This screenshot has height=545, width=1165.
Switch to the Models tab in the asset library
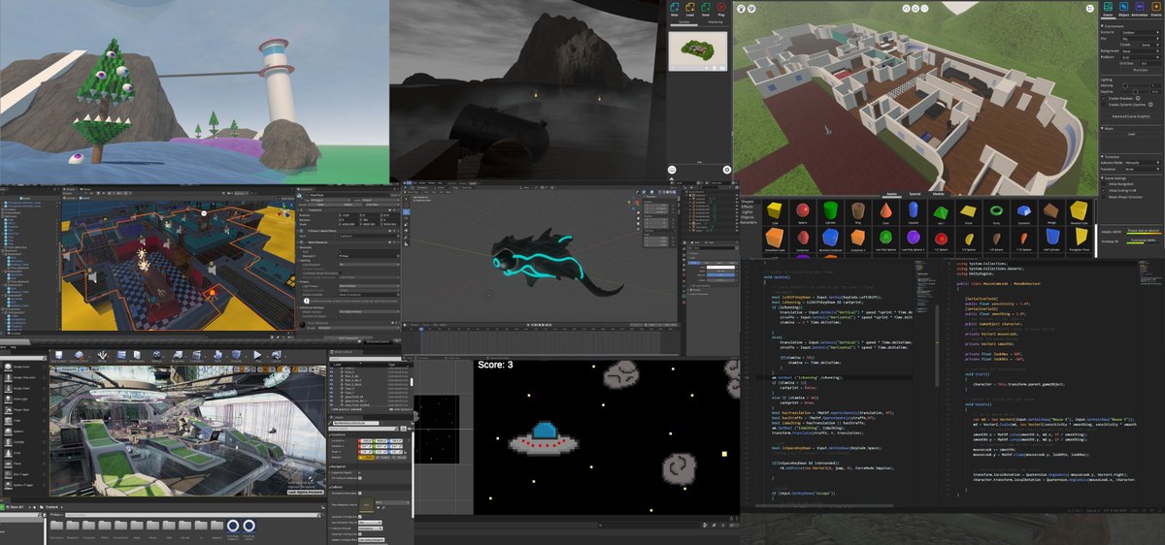click(x=938, y=194)
